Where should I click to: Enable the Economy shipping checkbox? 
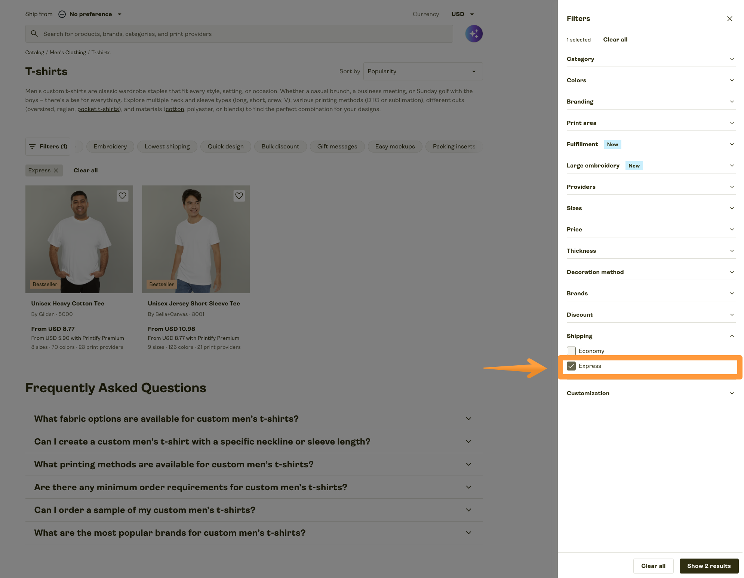click(x=571, y=351)
